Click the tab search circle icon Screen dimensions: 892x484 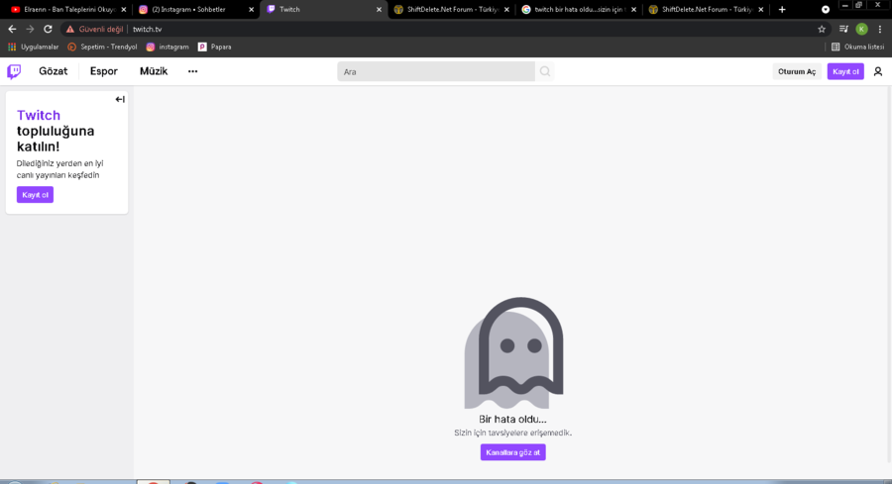pyautogui.click(x=826, y=10)
